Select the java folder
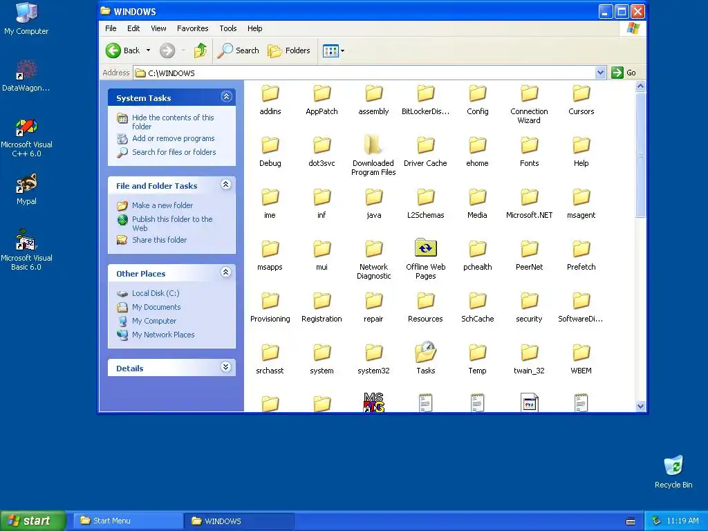 click(373, 204)
